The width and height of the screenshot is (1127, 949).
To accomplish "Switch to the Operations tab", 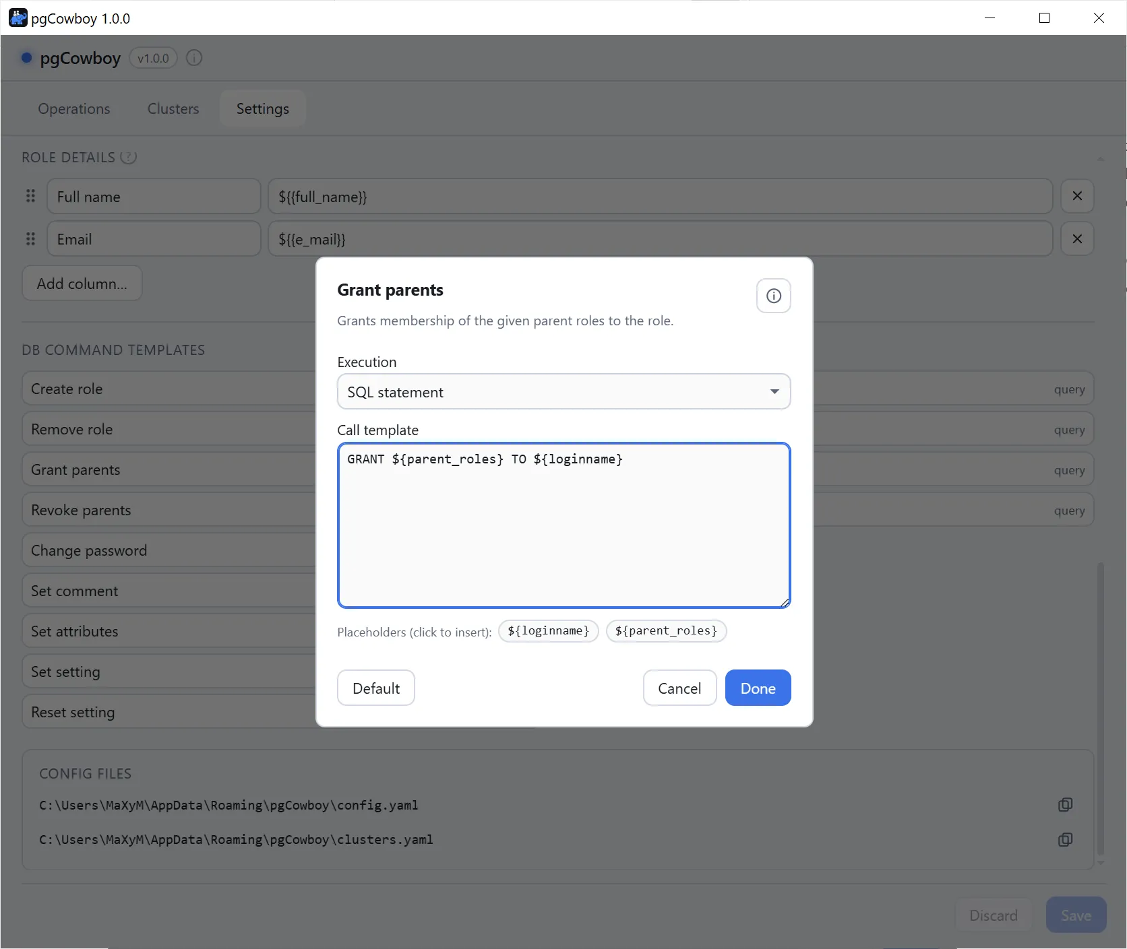I will coord(74,108).
